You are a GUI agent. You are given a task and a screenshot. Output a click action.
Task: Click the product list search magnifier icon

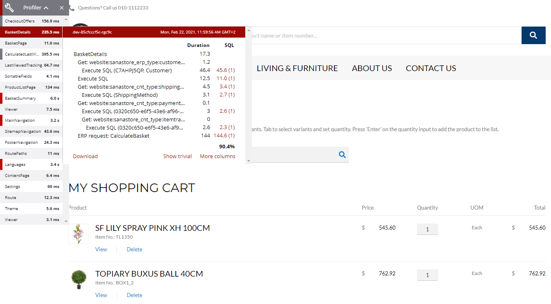pyautogui.click(x=343, y=154)
